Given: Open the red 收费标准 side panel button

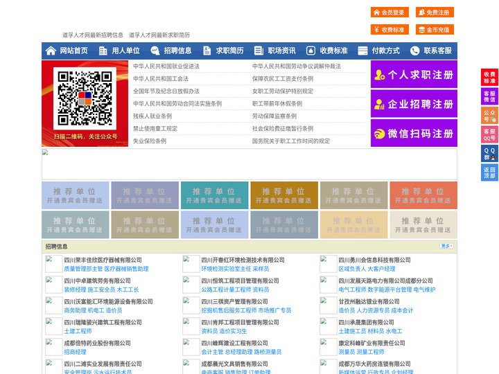Looking at the screenshot, I should (489, 78).
